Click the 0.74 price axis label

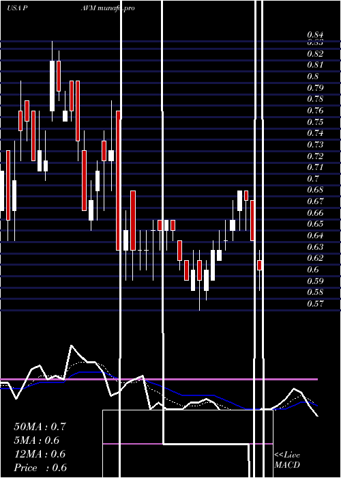[x=315, y=133]
